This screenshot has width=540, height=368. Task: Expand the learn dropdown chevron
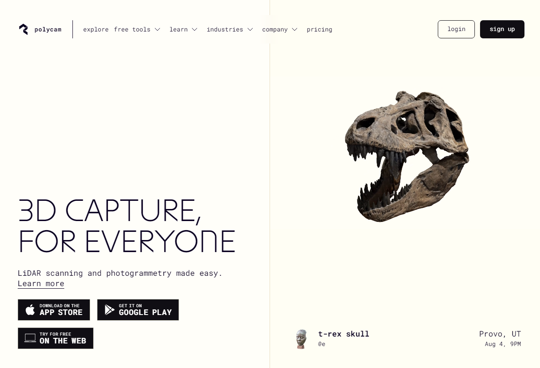(x=195, y=30)
